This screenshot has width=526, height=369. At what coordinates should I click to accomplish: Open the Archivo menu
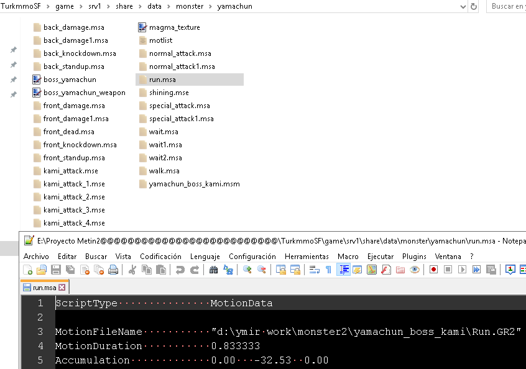36,257
